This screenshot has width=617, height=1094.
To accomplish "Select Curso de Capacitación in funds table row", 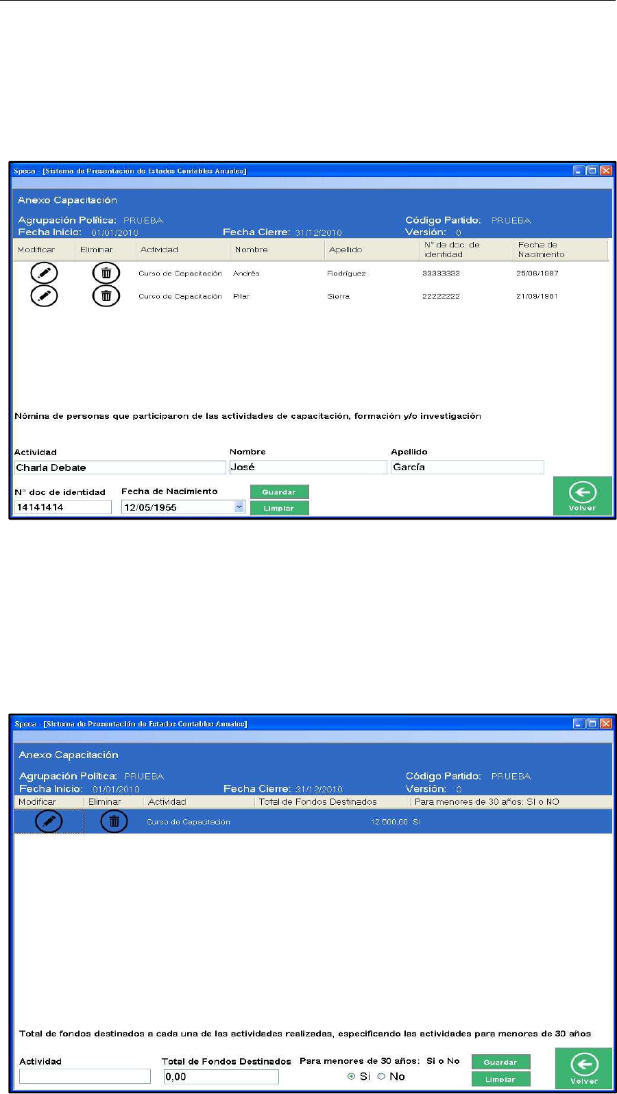I will click(189, 821).
